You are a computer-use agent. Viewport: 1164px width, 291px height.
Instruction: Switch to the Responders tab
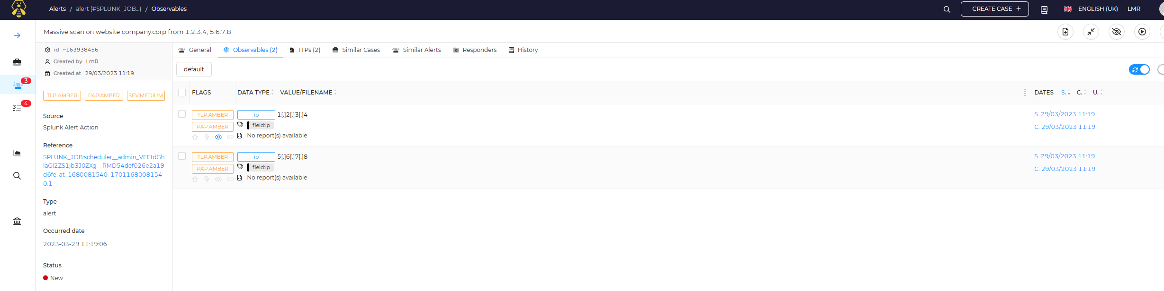click(x=475, y=50)
